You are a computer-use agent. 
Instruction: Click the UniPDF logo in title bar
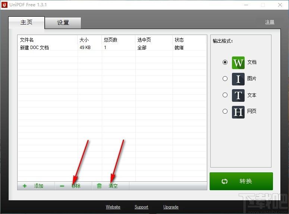pyautogui.click(x=4, y=4)
